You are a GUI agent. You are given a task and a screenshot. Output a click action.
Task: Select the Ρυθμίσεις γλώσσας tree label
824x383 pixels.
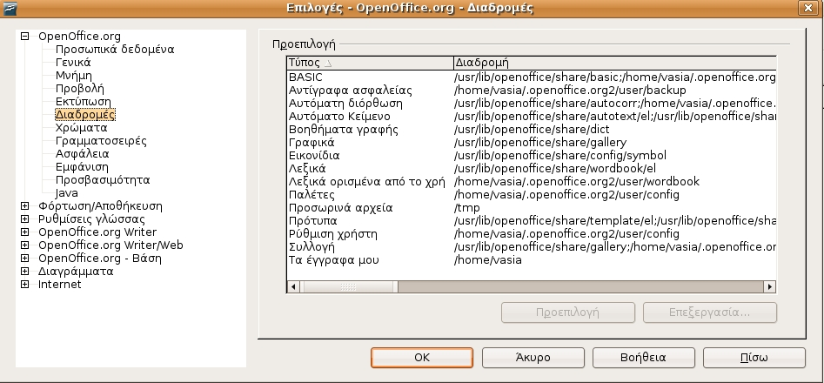coord(91,219)
